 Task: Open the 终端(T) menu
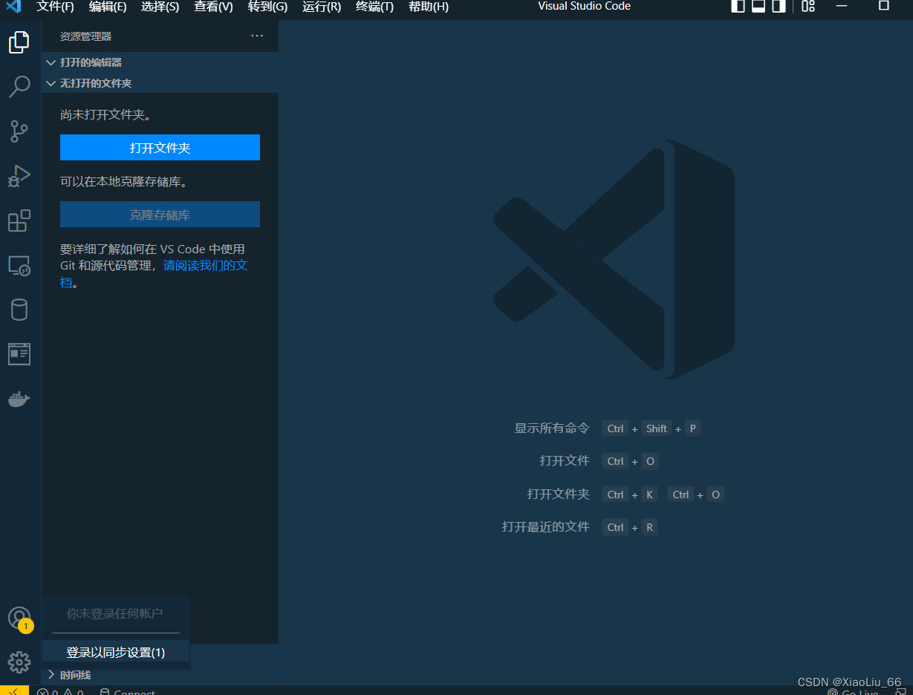tap(375, 7)
